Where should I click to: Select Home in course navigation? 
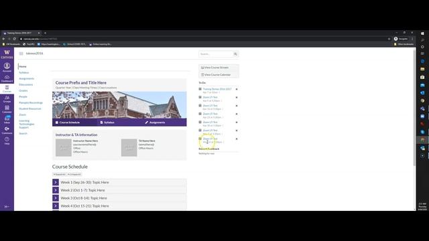point(23,66)
